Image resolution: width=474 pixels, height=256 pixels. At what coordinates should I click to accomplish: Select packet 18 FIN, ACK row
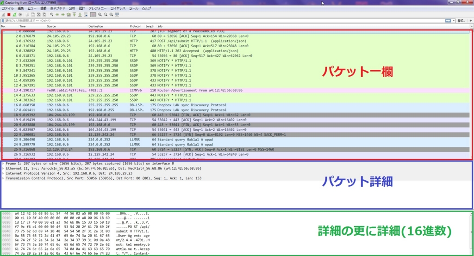point(236,115)
